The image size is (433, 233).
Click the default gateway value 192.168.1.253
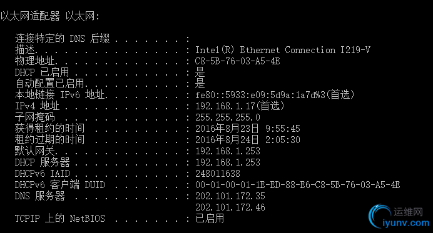click(228, 151)
